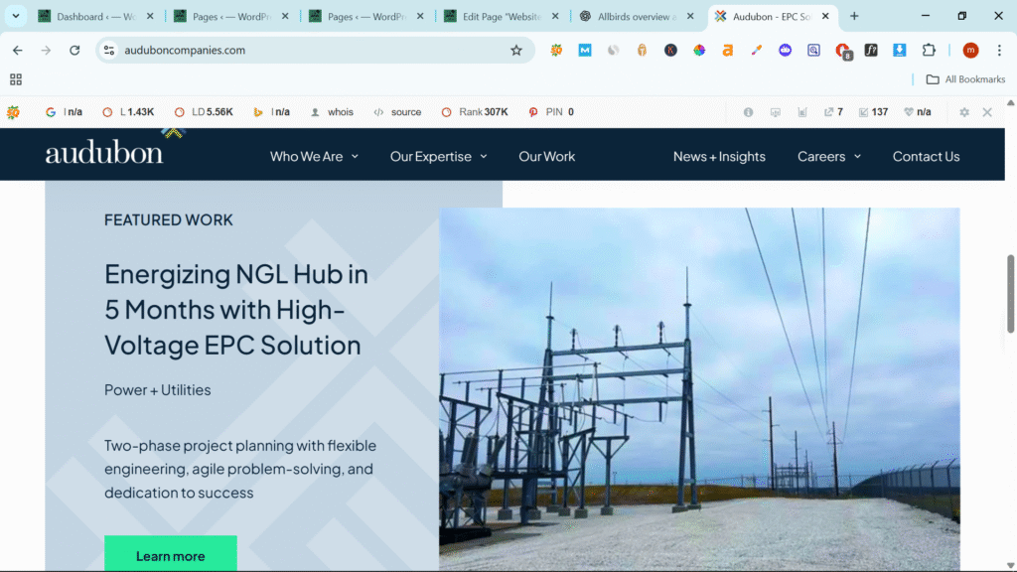Click the Amazon extension icon

(727, 51)
